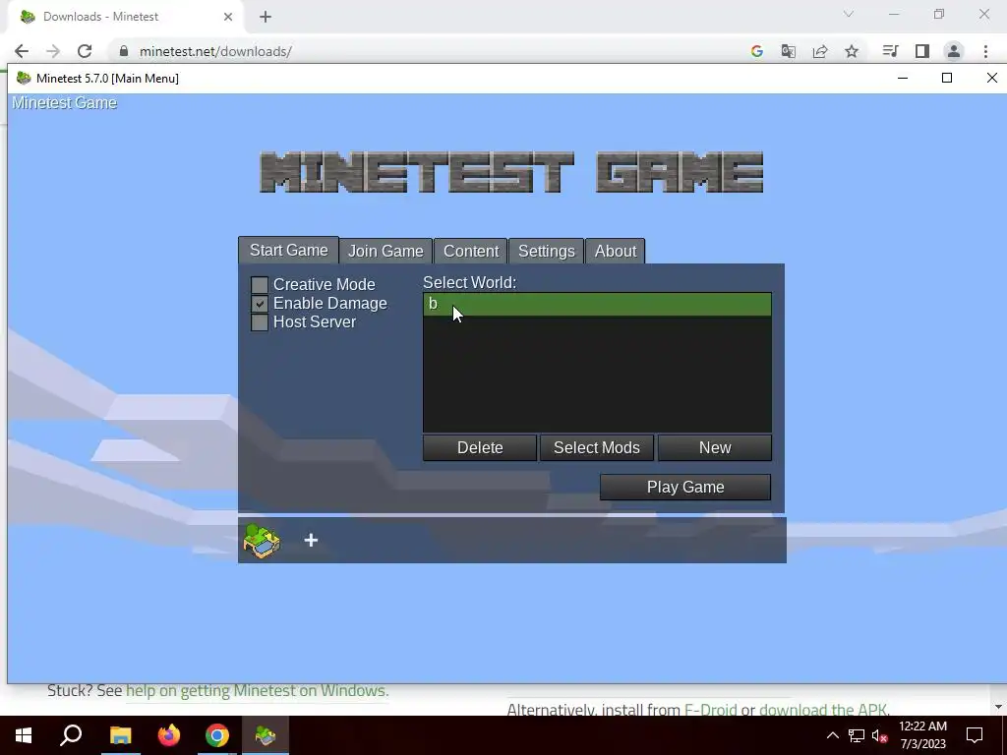1007x755 pixels.
Task: Click the Play Game button
Action: tap(685, 488)
